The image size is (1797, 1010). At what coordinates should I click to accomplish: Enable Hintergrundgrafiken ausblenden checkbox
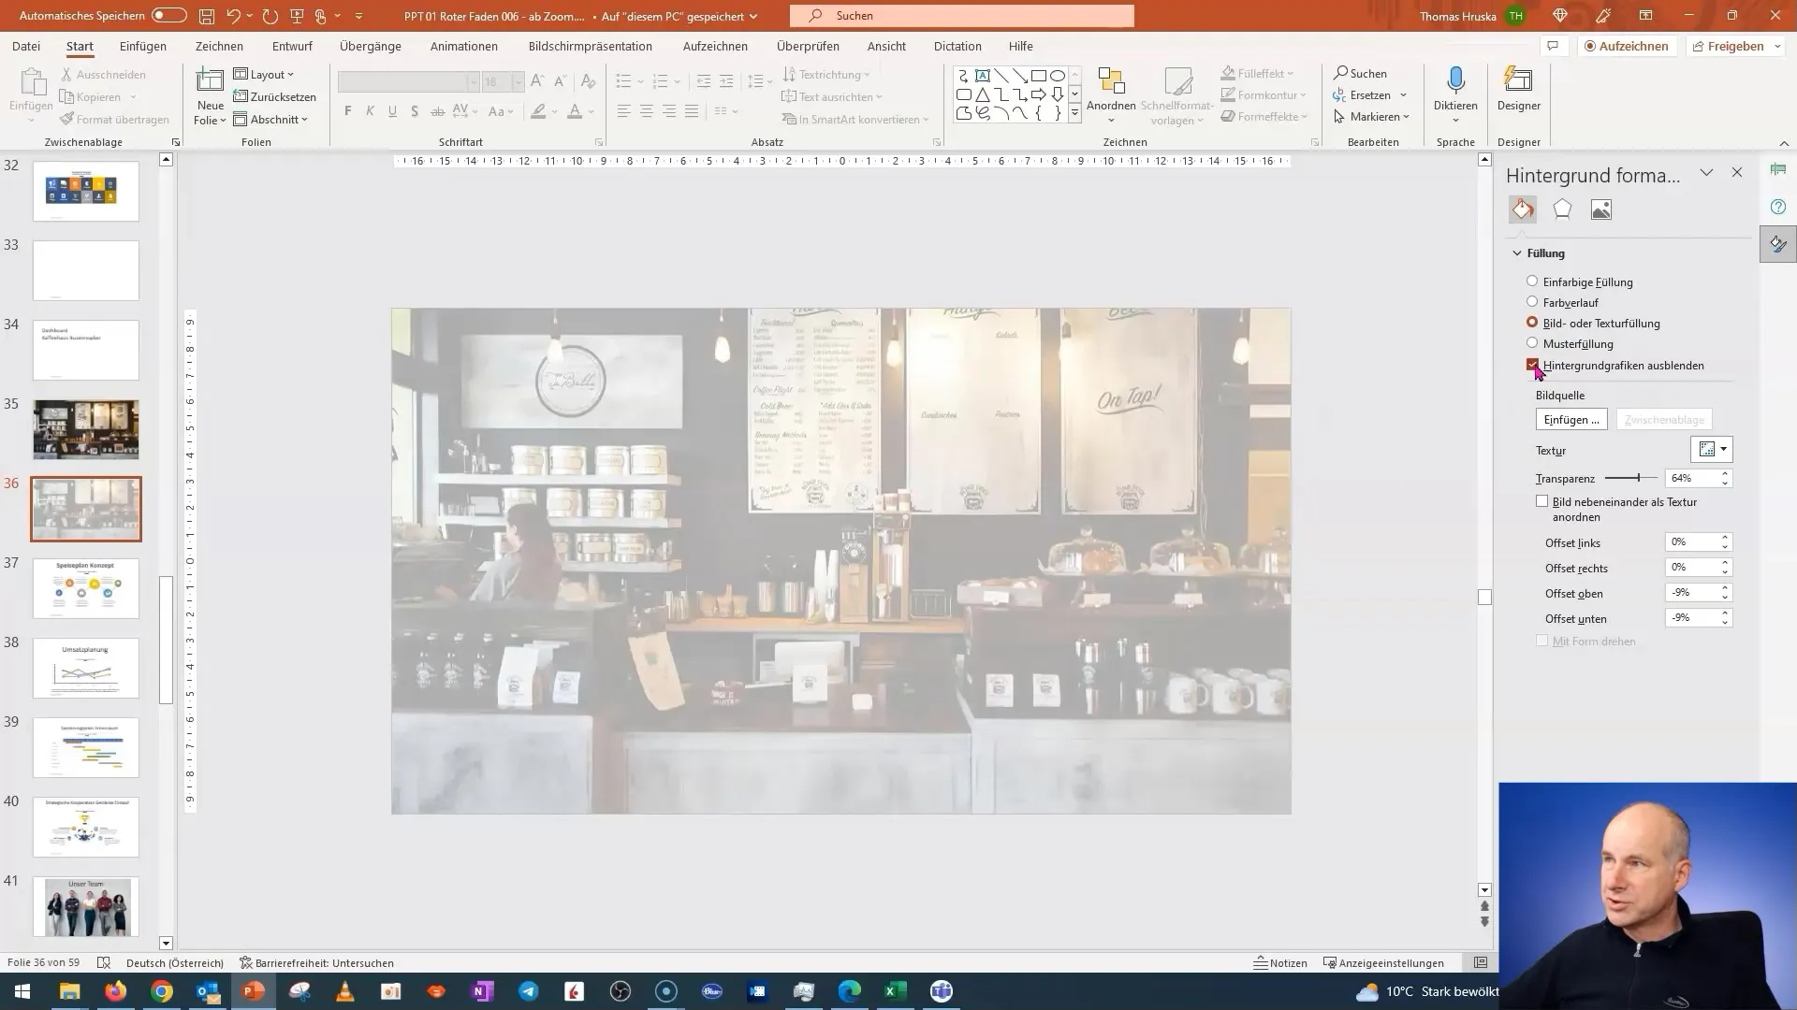click(1534, 365)
